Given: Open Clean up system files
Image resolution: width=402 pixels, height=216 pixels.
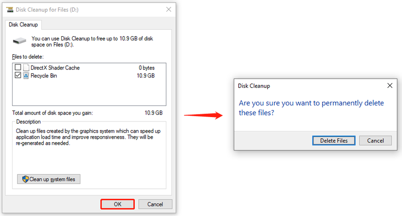Looking at the screenshot, I should pos(49,179).
